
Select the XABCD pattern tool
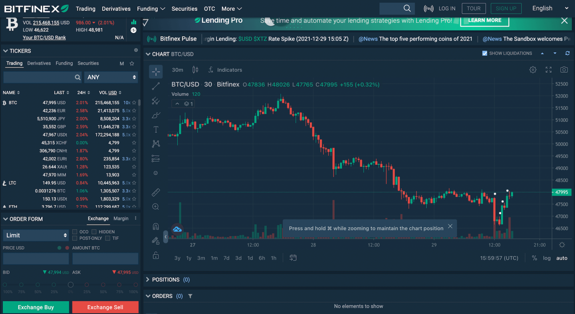(156, 144)
